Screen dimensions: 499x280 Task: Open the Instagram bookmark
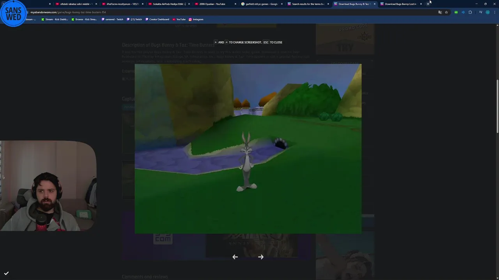coord(196,19)
